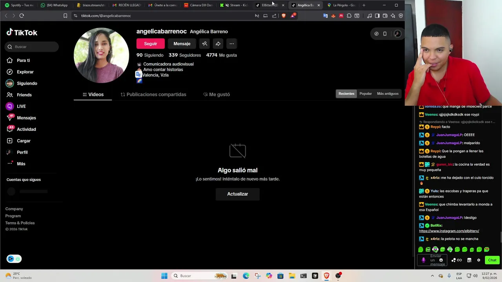Viewport: 502px width, 282px height.
Task: Open the three-dot more options menu
Action: (x=232, y=44)
